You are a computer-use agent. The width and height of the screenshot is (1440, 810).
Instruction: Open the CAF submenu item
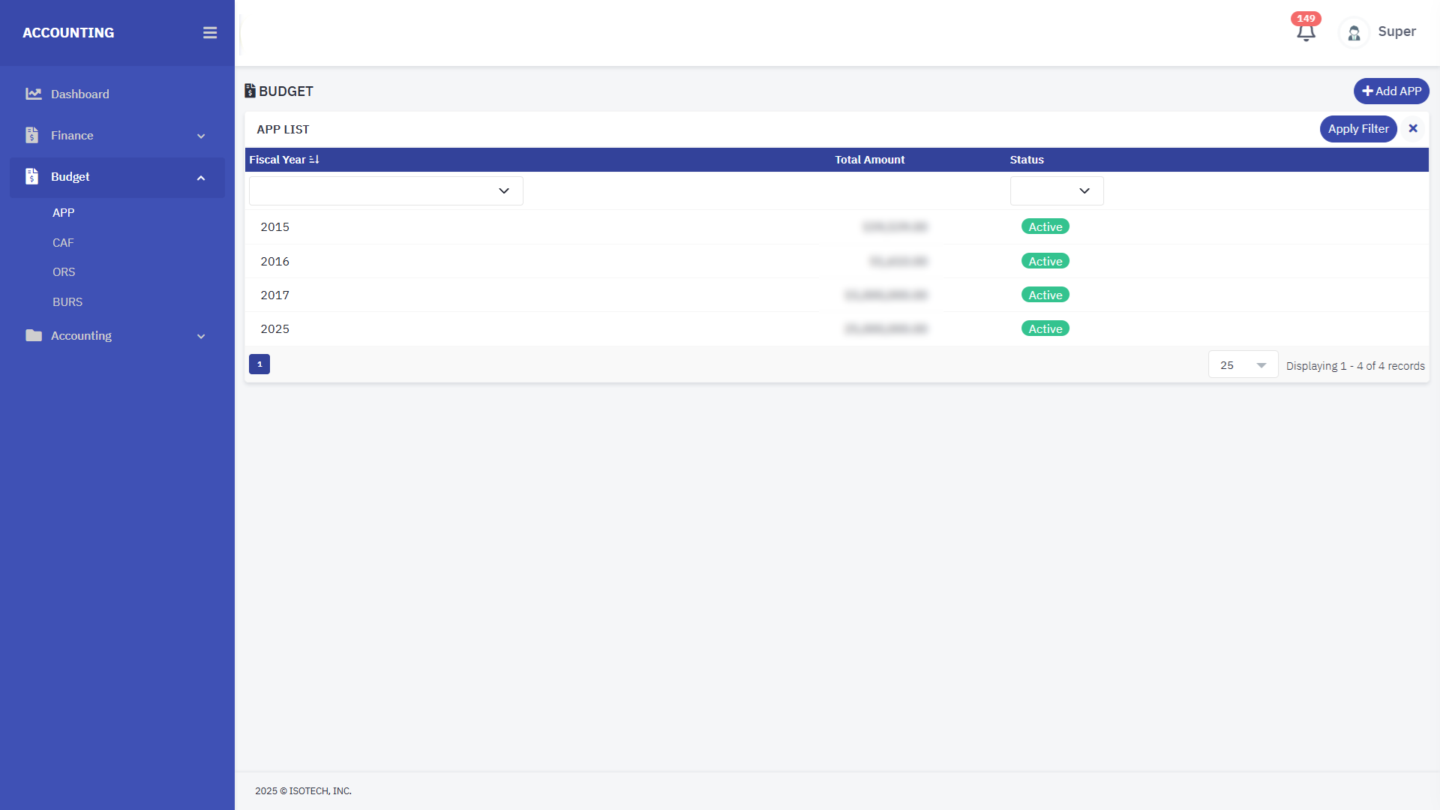pyautogui.click(x=63, y=242)
